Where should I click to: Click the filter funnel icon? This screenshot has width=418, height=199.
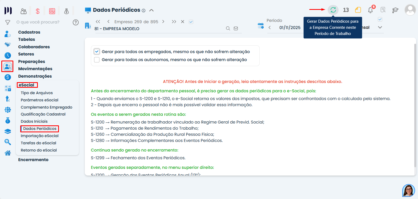click(8, 22)
